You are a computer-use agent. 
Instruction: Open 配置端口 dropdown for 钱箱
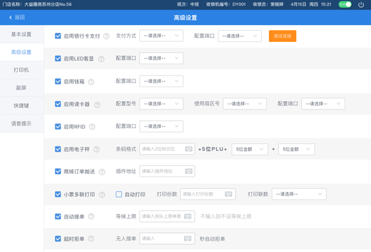point(161,81)
